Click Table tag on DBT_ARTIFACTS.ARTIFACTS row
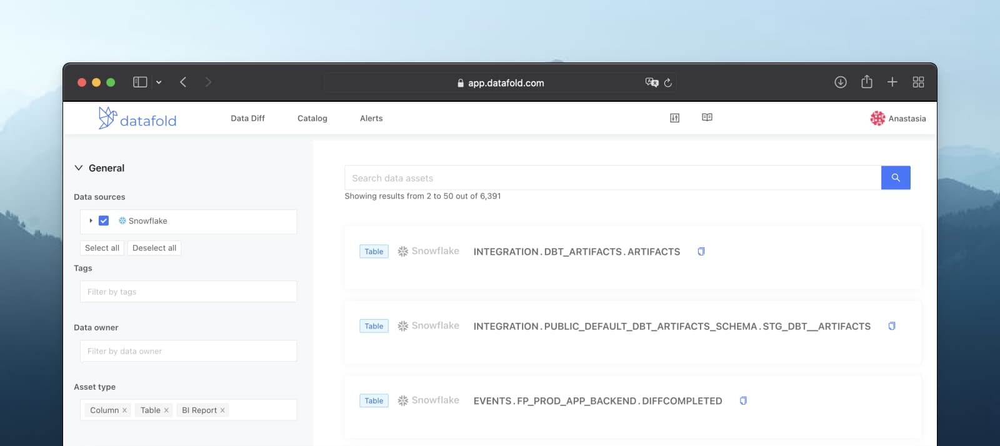 tap(374, 252)
